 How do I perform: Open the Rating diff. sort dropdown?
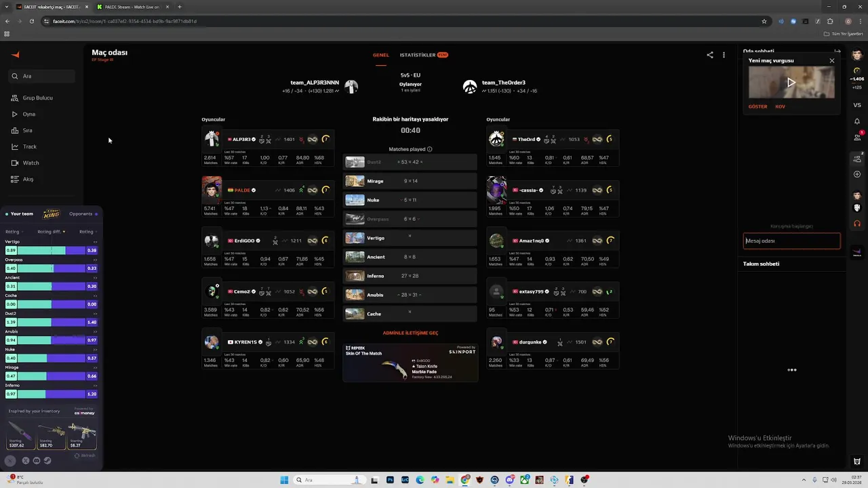click(51, 232)
